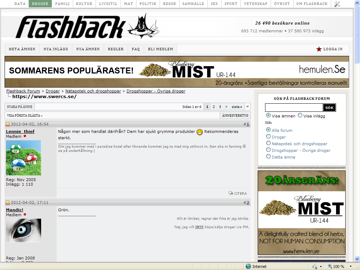Select 'Droger' search scope radio

pos(268,136)
